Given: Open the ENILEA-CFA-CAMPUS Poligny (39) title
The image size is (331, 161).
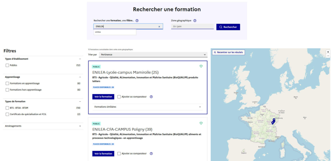Looking at the screenshot, I should 122,129.
